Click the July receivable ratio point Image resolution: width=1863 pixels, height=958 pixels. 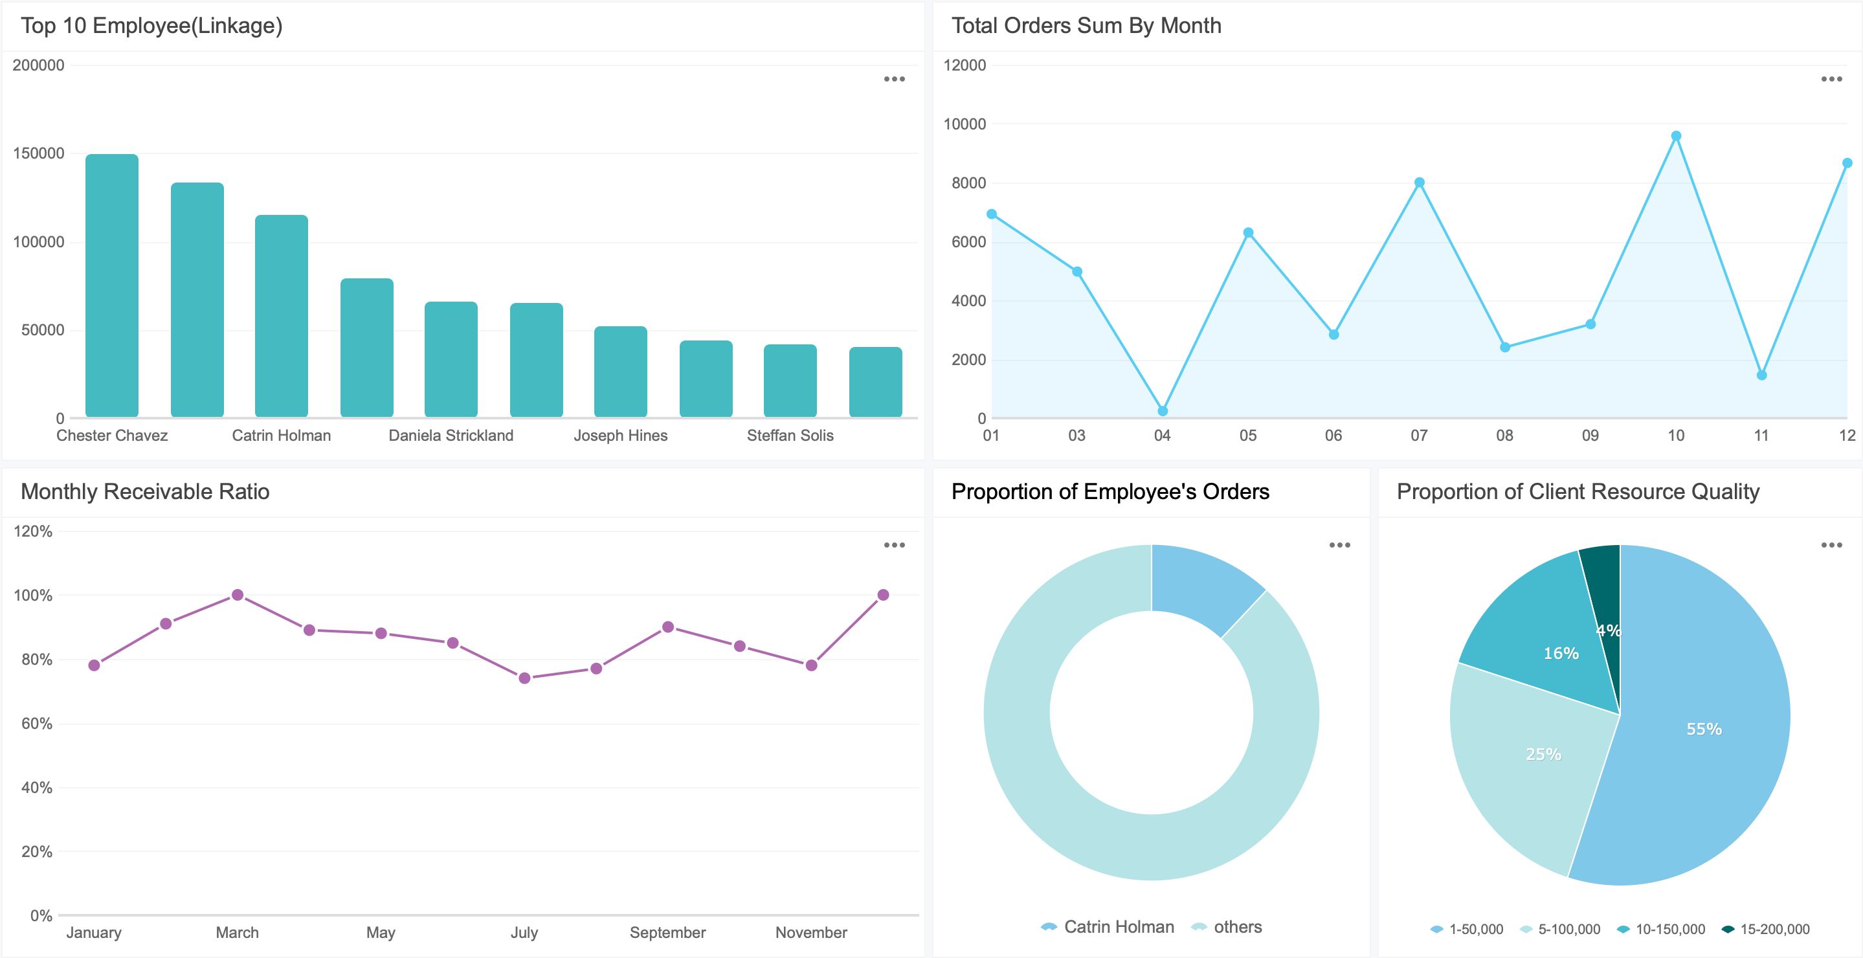[524, 678]
